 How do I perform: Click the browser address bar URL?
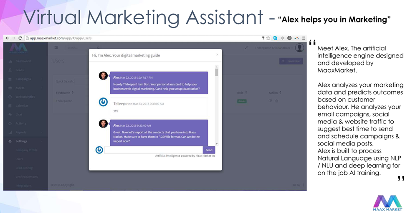point(61,38)
